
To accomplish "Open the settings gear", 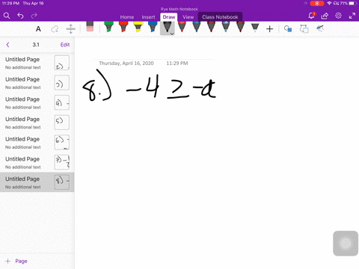I will coord(338,16).
